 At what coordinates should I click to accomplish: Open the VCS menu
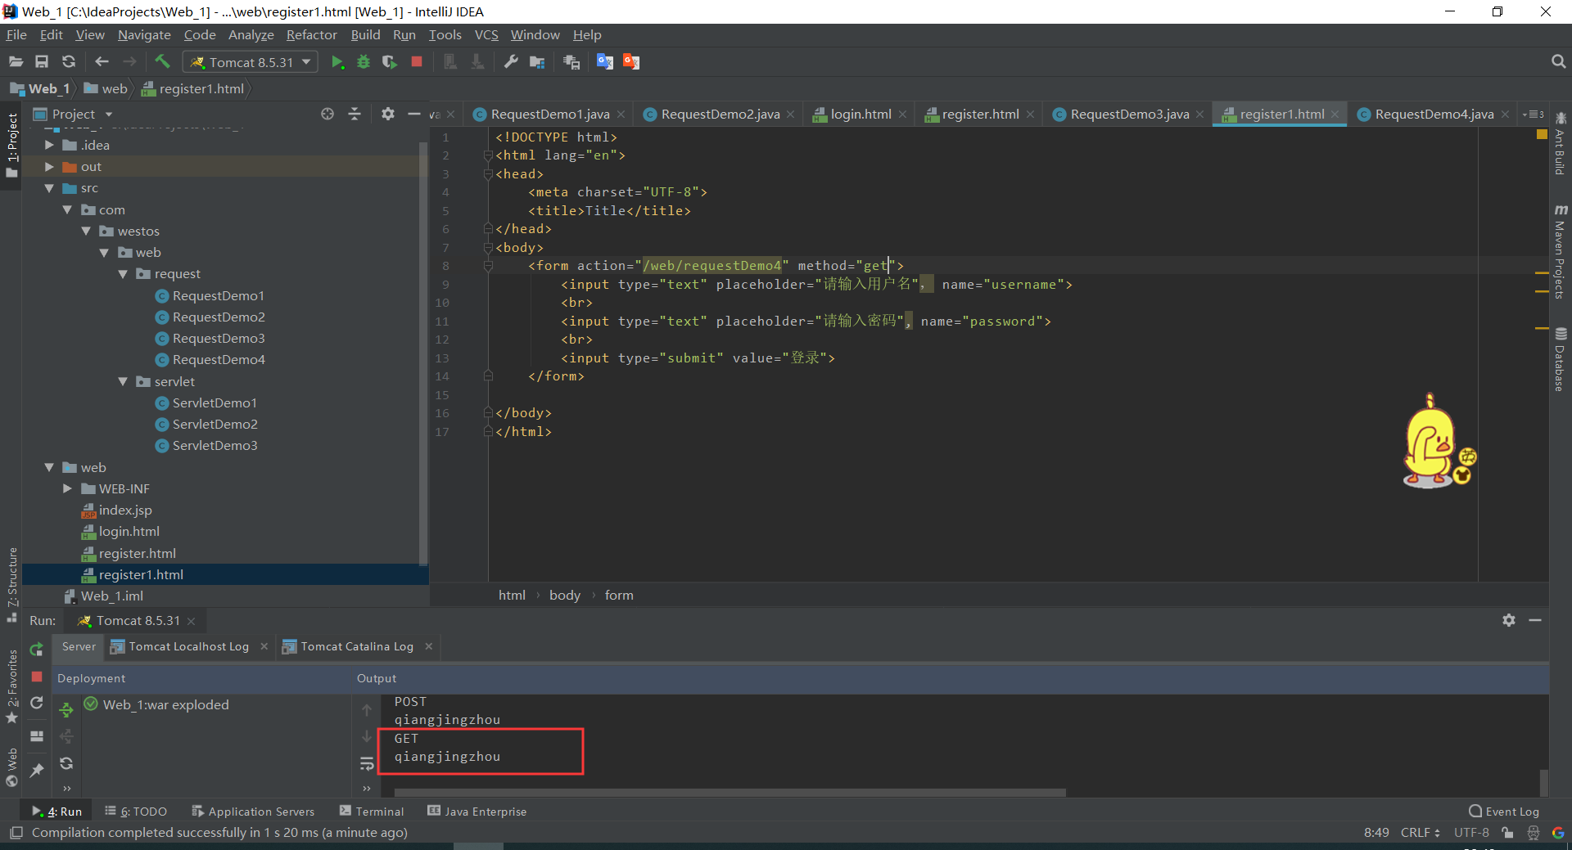[486, 34]
